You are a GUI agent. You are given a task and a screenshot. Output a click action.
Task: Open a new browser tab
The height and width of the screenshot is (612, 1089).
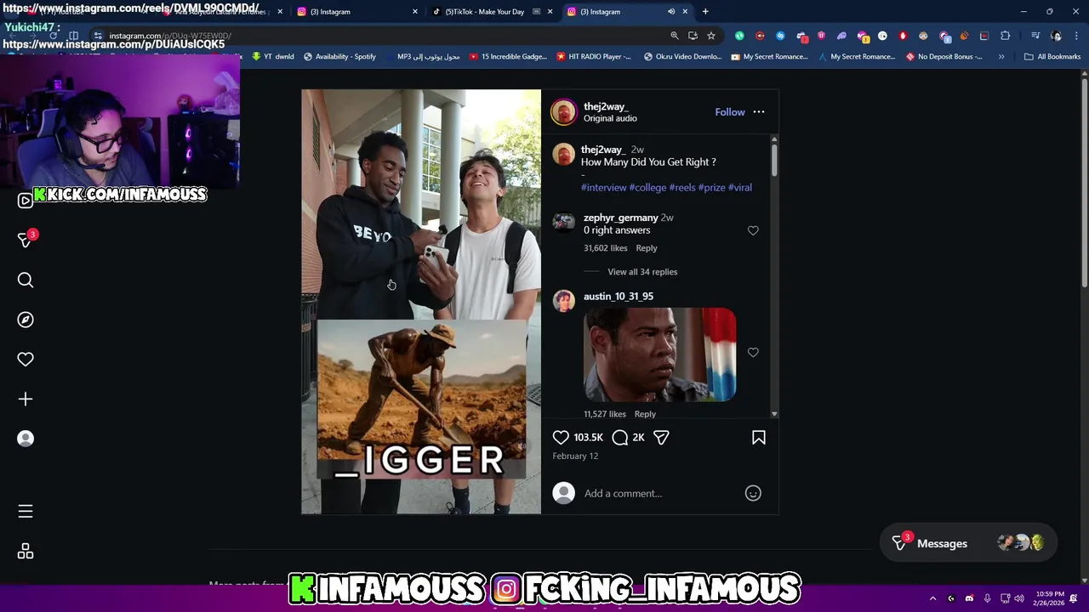click(705, 12)
